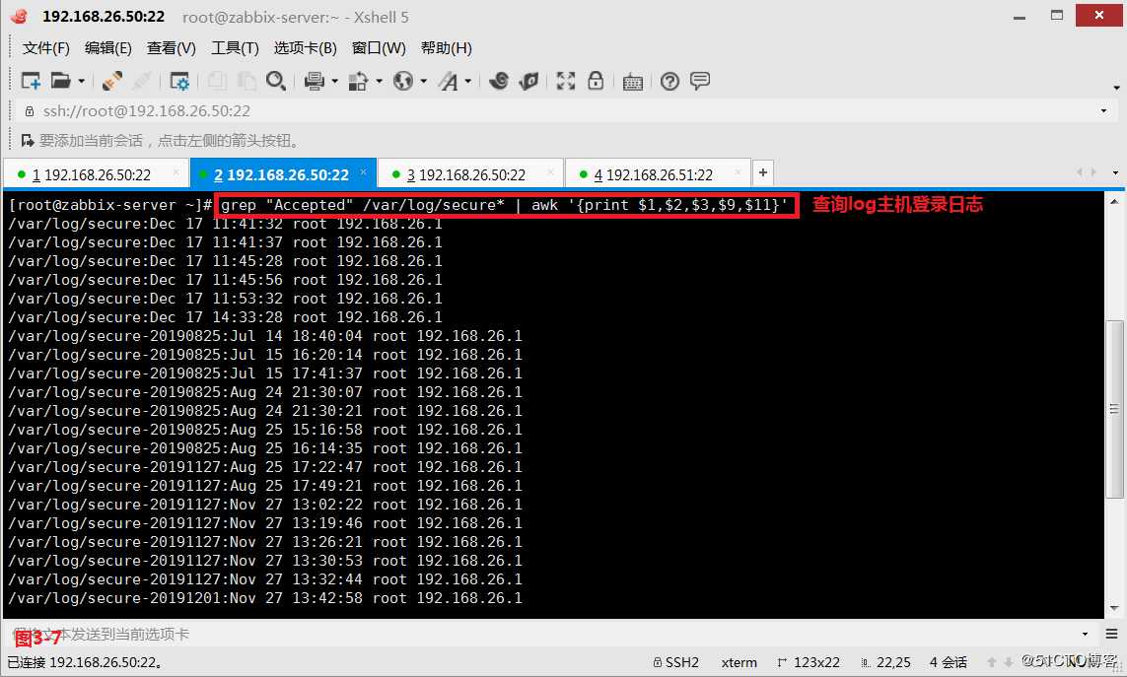The width and height of the screenshot is (1127, 677).
Task: Expand the Font icon dropdown arrow
Action: 468,81
